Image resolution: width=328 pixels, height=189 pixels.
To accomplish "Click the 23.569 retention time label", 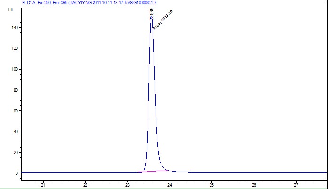I will [x=152, y=14].
